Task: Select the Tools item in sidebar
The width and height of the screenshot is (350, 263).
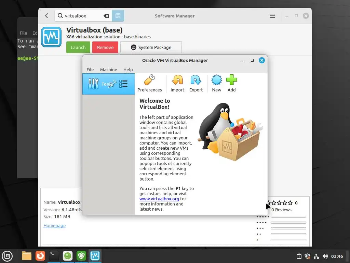Action: click(108, 84)
